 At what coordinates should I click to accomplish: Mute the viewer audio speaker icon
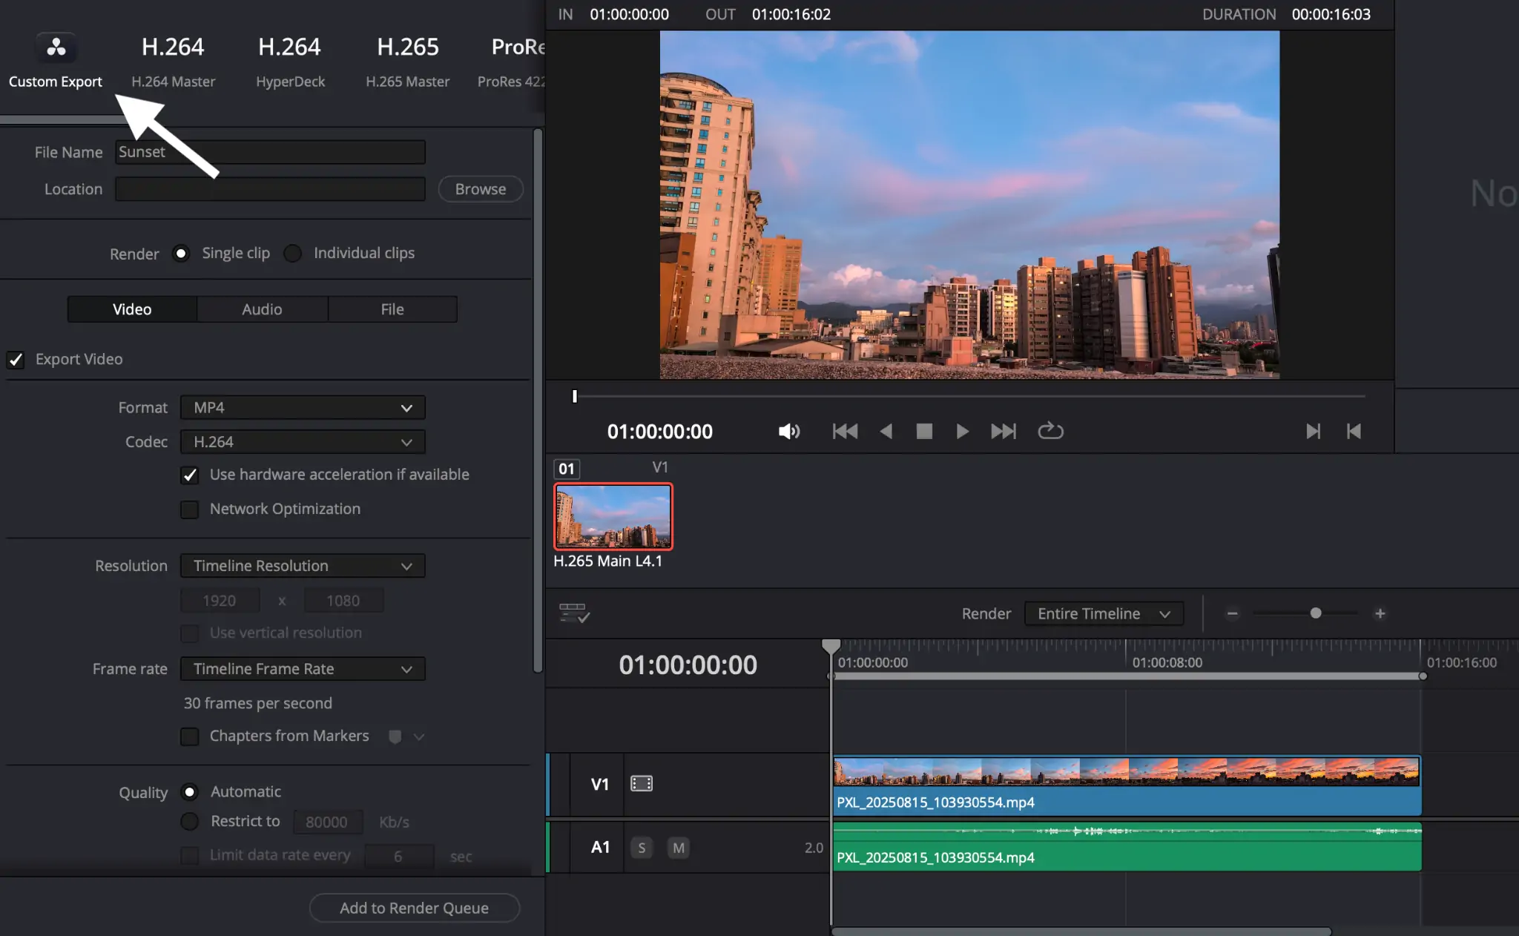click(x=788, y=432)
